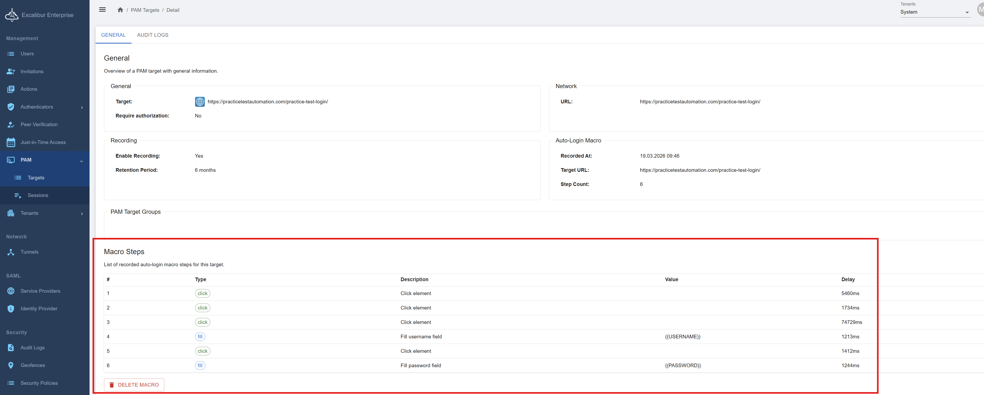Screen dimensions: 984x395
Task: Open Invitations from the sidebar
Action: pyautogui.click(x=32, y=71)
